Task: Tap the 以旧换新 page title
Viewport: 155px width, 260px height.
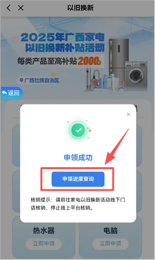Action: tap(80, 8)
